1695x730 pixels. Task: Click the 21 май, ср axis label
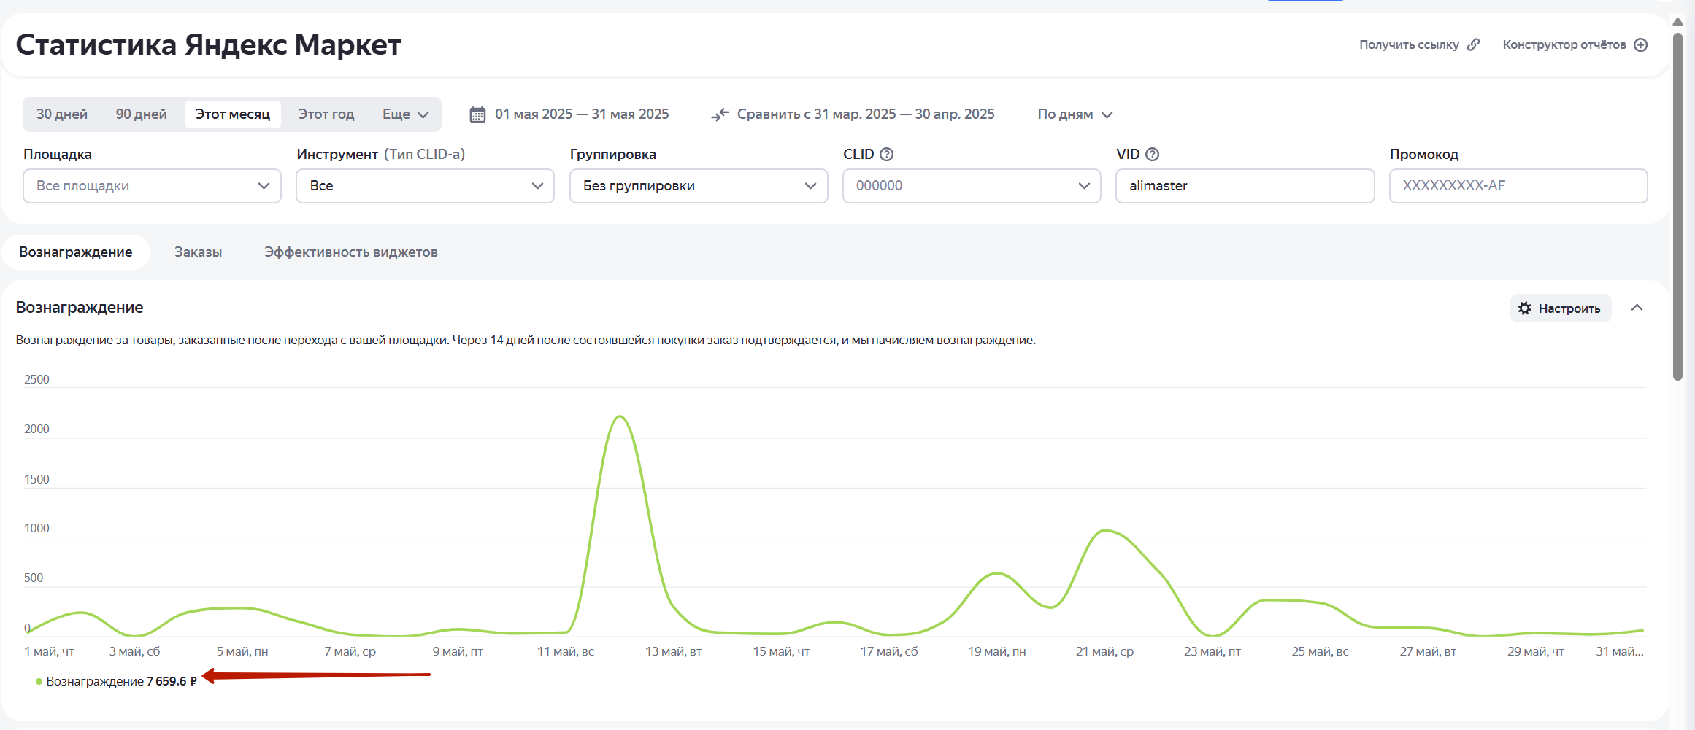click(x=1104, y=651)
